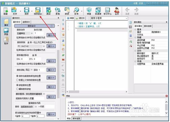The width and height of the screenshot is (170, 122).
Task: Click the eye icon at strip bottom
Action: (x=63, y=95)
